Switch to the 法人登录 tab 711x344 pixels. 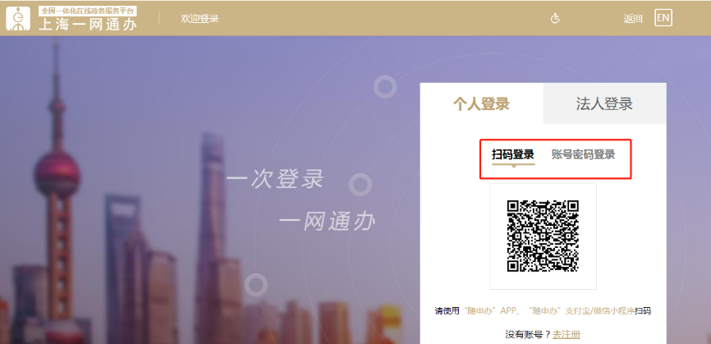pos(604,103)
